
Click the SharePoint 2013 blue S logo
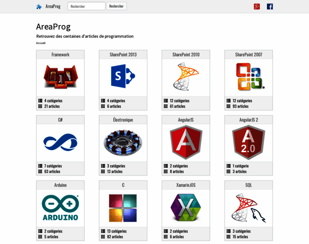point(123,76)
